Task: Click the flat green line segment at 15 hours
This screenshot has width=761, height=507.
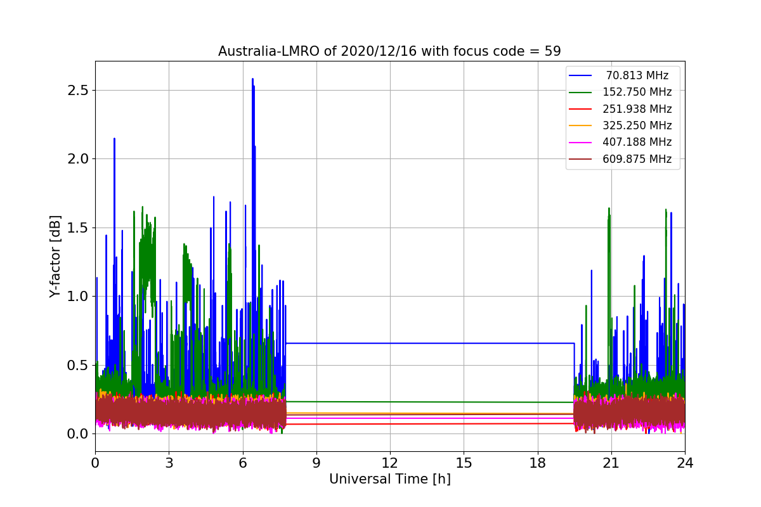Action: click(x=464, y=402)
